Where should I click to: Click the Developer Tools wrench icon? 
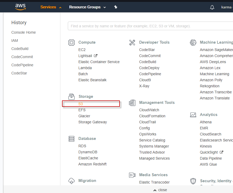click(x=132, y=43)
